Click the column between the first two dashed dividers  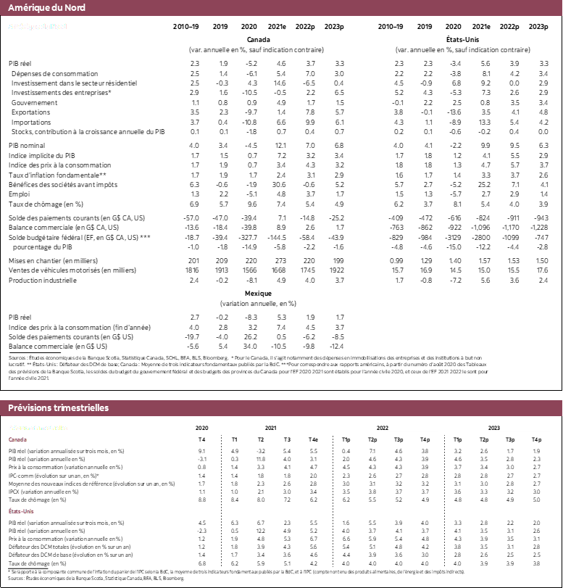click(x=277, y=500)
